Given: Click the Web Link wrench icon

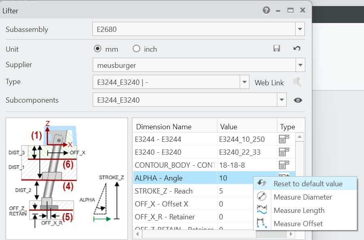Looking at the screenshot, I should tap(298, 82).
